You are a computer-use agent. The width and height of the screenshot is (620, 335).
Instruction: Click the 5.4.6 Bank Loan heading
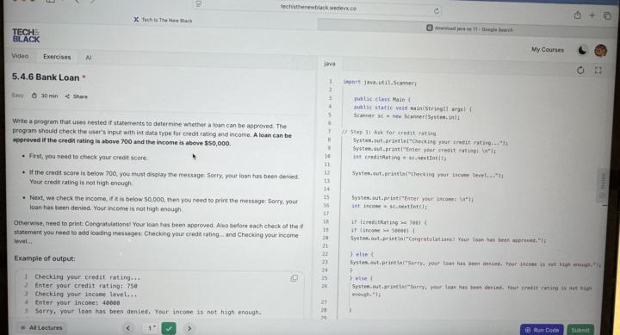(46, 78)
